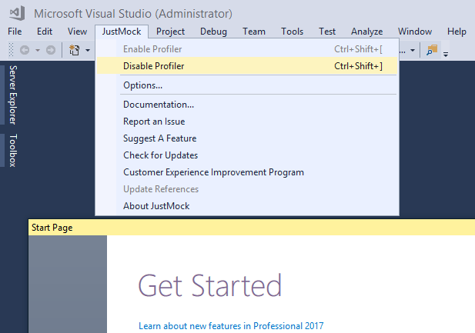Open the New Project dropdown arrow
The image size is (475, 333).
tap(88, 50)
